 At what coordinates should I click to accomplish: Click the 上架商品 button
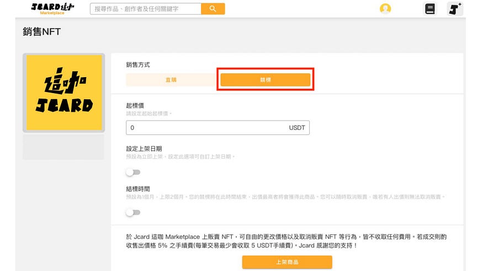[287, 262]
